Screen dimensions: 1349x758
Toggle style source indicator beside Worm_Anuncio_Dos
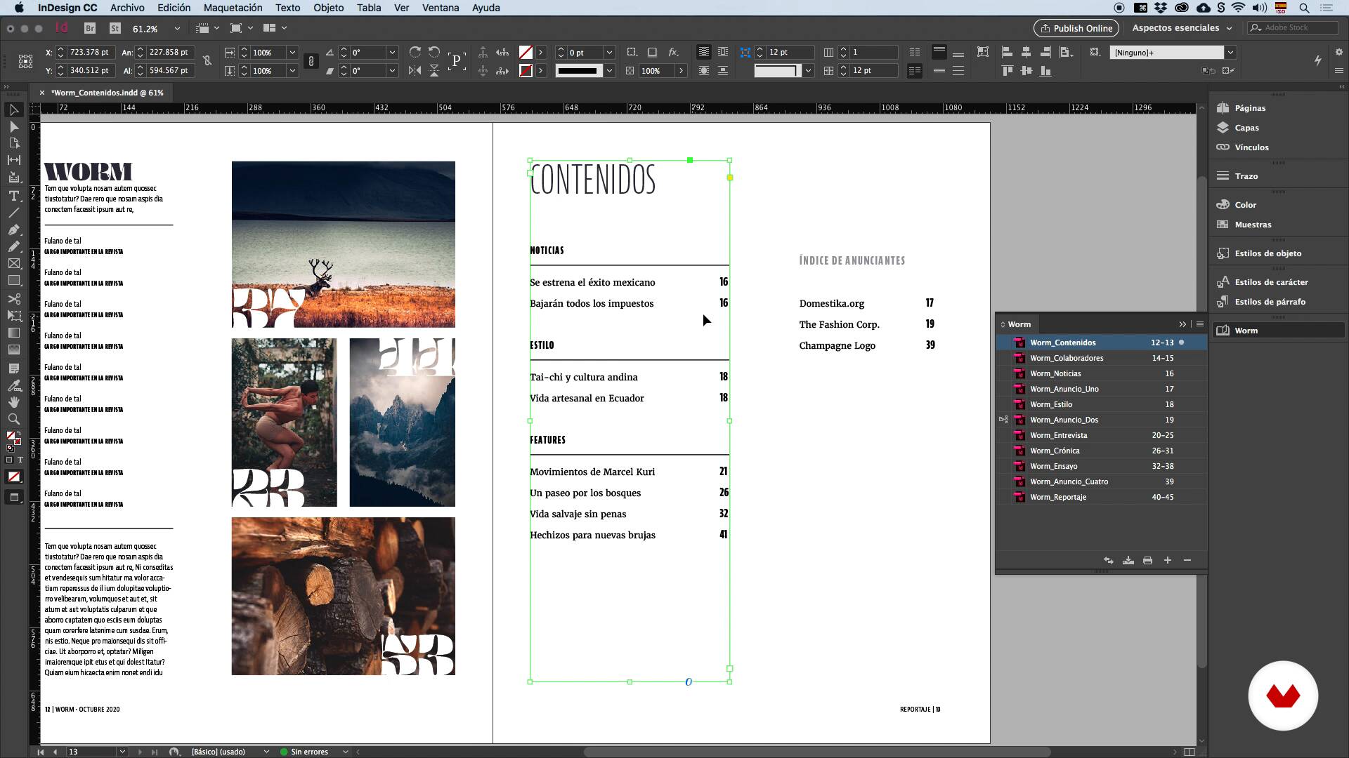point(1003,420)
